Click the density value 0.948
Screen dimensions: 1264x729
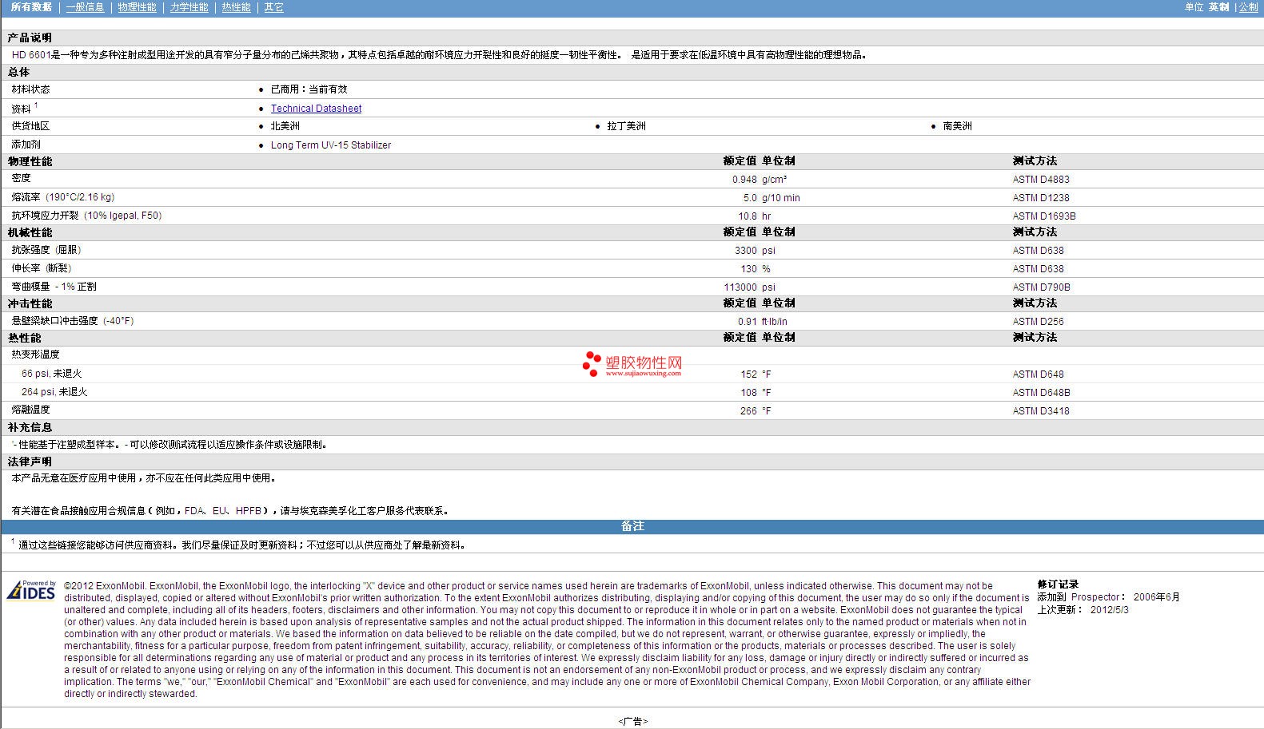(x=744, y=180)
